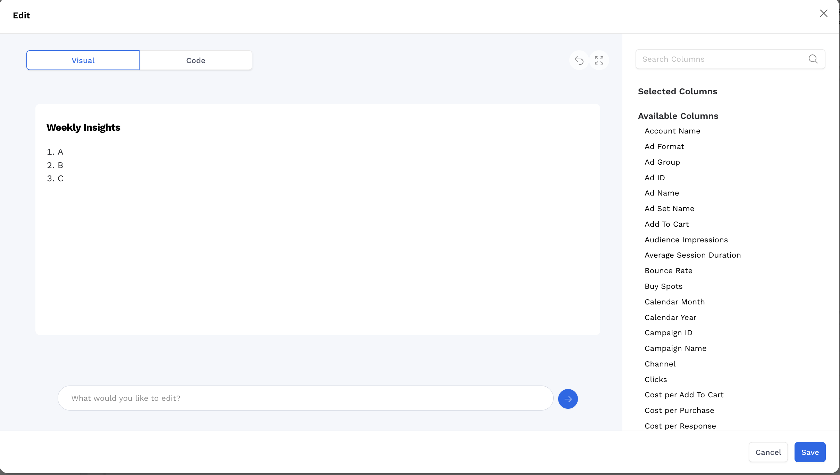Select the Account Name column
Viewport: 840px width, 475px height.
click(x=672, y=131)
